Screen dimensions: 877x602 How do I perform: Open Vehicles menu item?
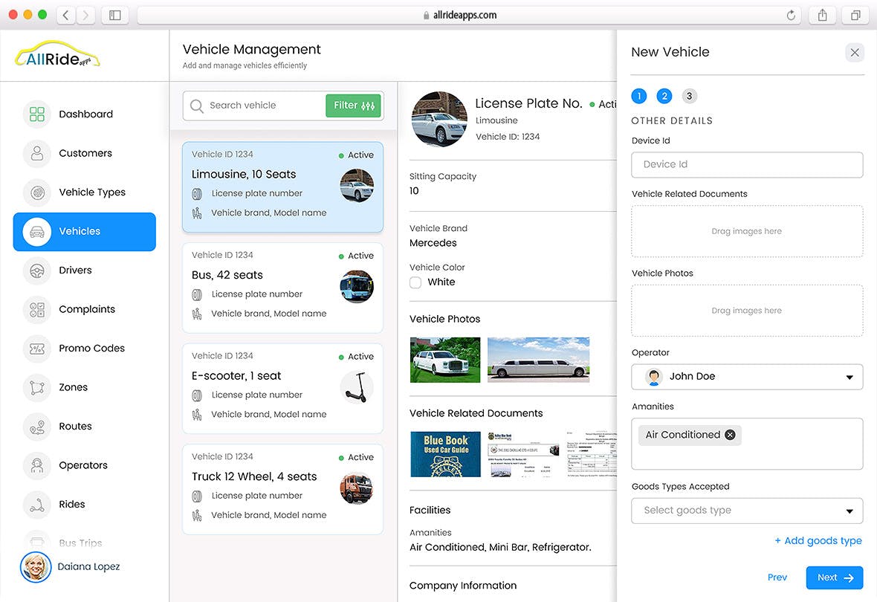(x=85, y=232)
